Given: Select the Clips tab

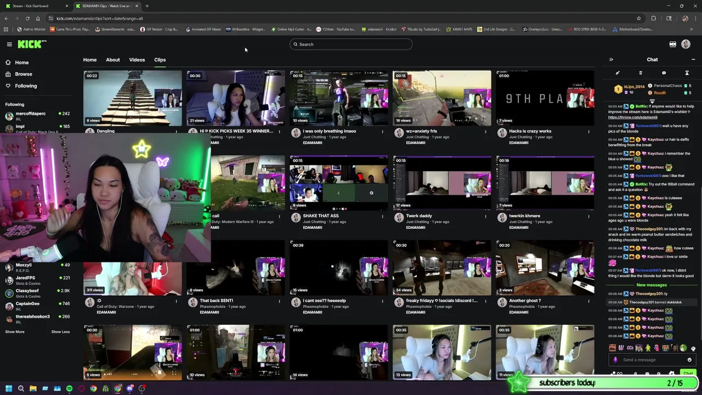Looking at the screenshot, I should pyautogui.click(x=160, y=60).
